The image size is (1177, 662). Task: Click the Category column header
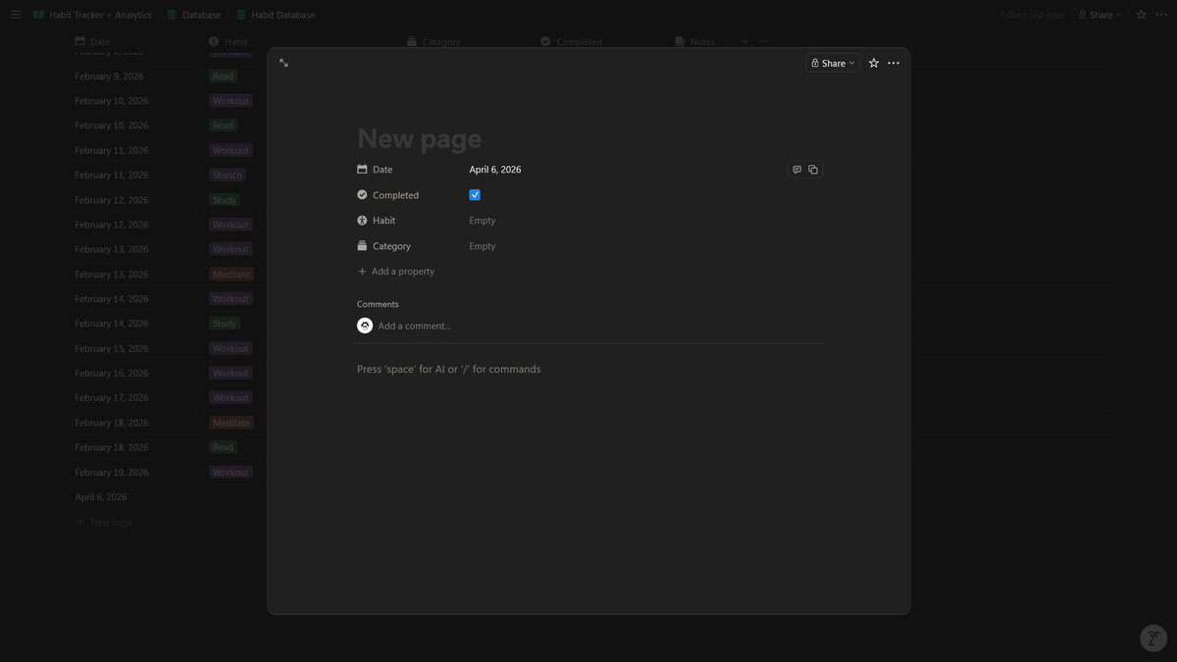pyautogui.click(x=434, y=42)
